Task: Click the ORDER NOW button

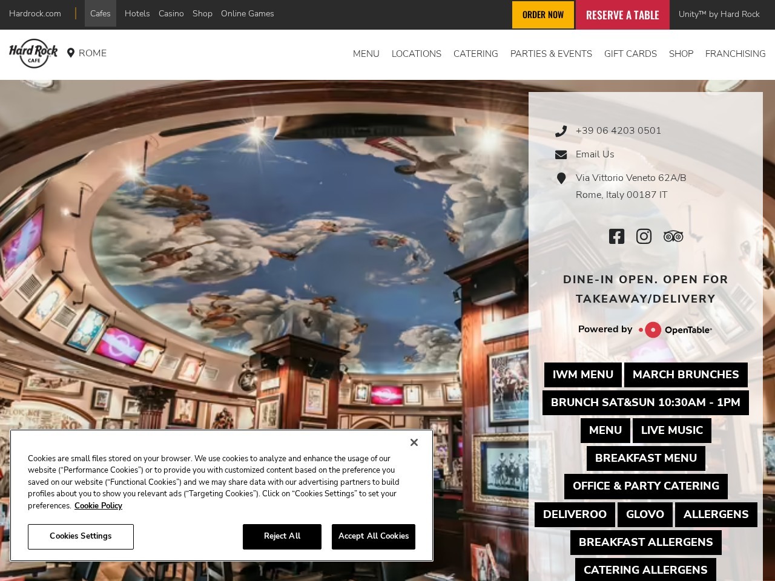Action: pyautogui.click(x=542, y=15)
